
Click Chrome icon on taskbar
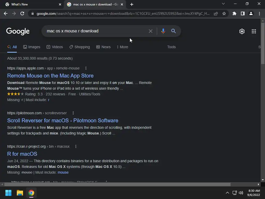[31, 193]
